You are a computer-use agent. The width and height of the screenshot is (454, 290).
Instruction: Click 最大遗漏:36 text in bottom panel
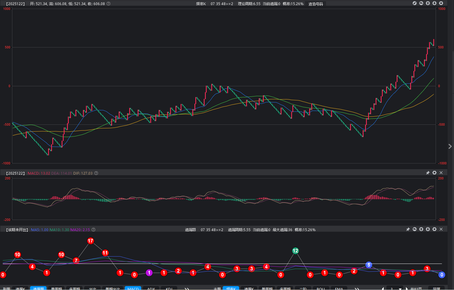click(282, 230)
